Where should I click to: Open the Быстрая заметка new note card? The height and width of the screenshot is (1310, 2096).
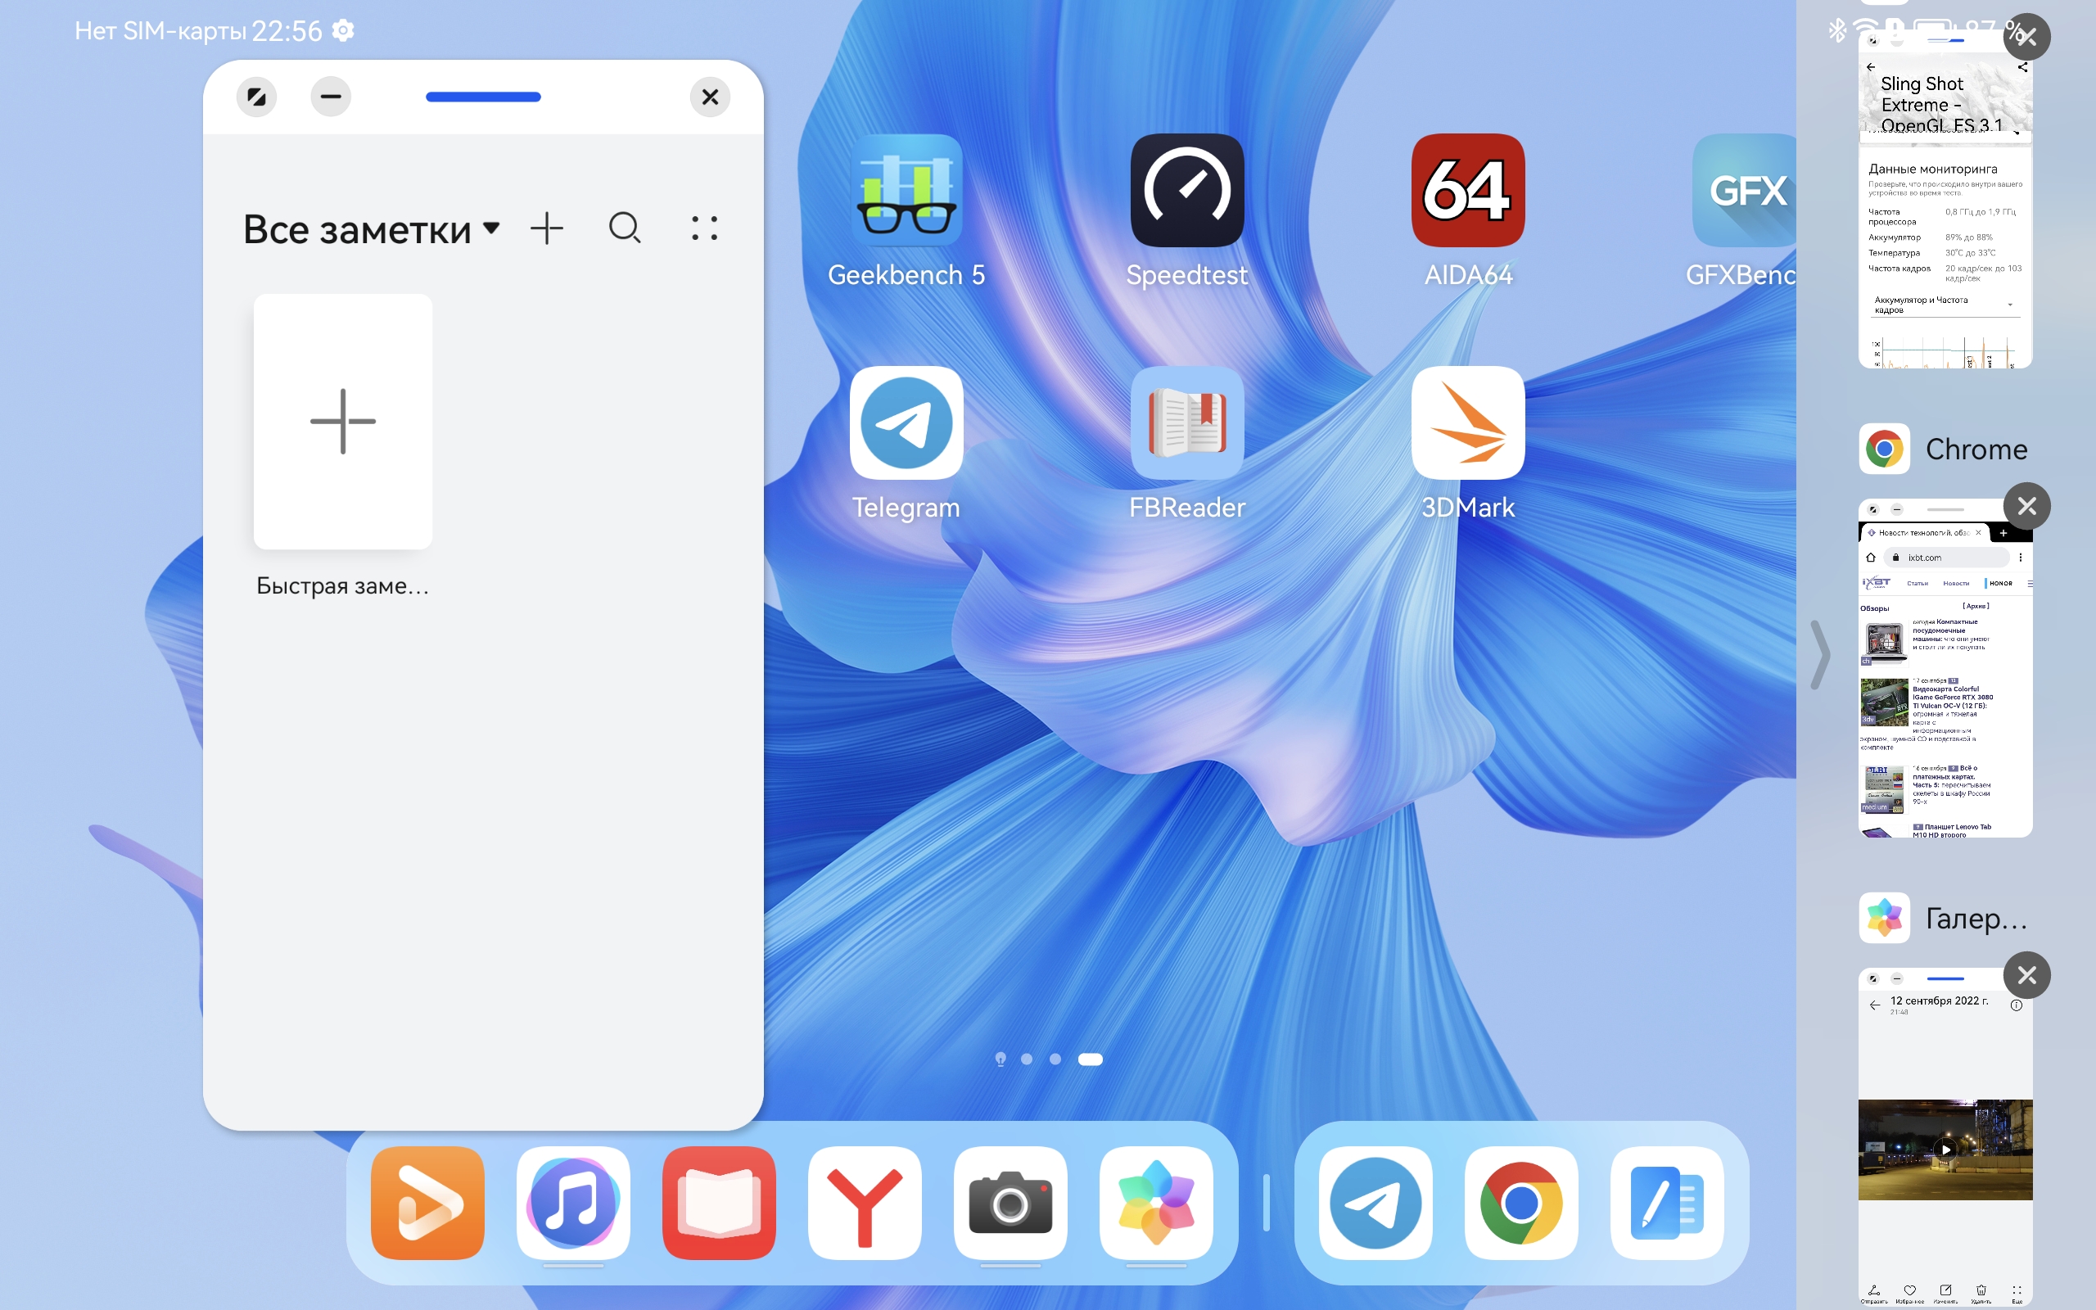[x=343, y=421]
